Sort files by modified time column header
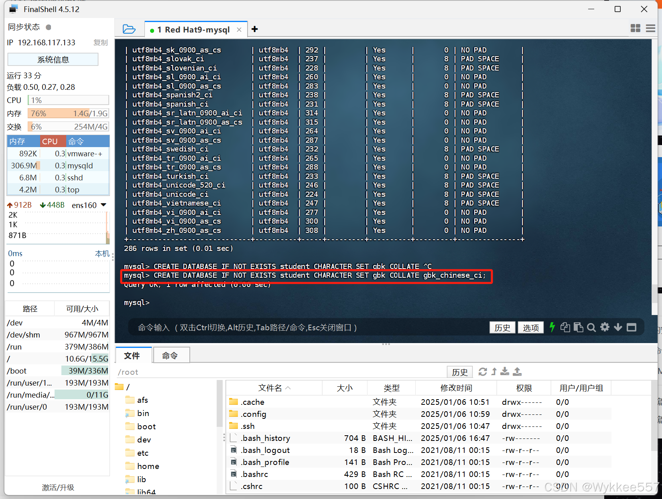 pos(456,388)
